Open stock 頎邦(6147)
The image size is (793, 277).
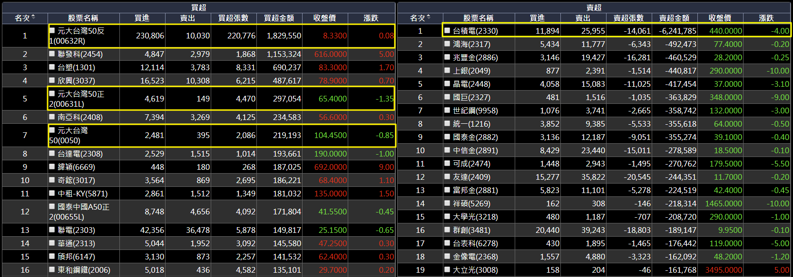click(76, 257)
